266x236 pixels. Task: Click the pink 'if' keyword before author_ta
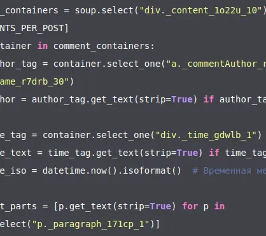[209, 99]
